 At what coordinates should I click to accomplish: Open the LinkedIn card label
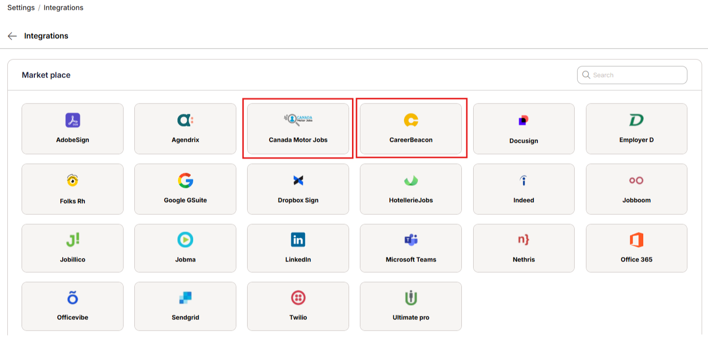(298, 259)
